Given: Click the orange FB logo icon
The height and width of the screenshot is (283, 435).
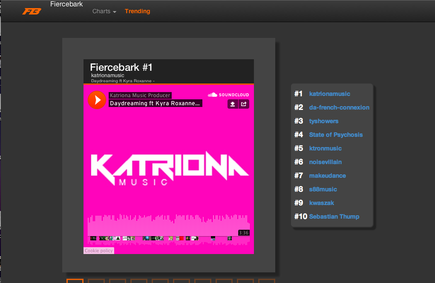Looking at the screenshot, I should 32,12.
